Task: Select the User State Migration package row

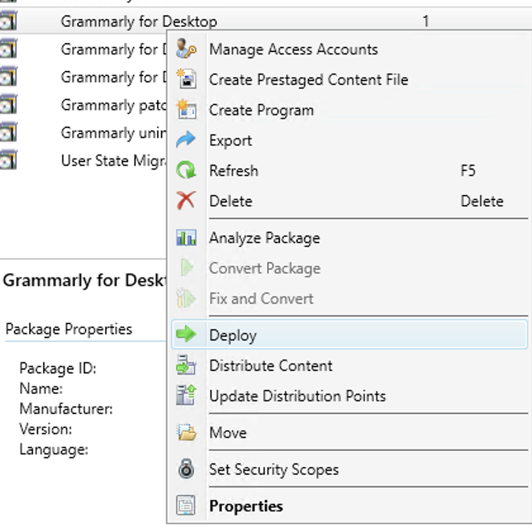Action: pyautogui.click(x=112, y=161)
